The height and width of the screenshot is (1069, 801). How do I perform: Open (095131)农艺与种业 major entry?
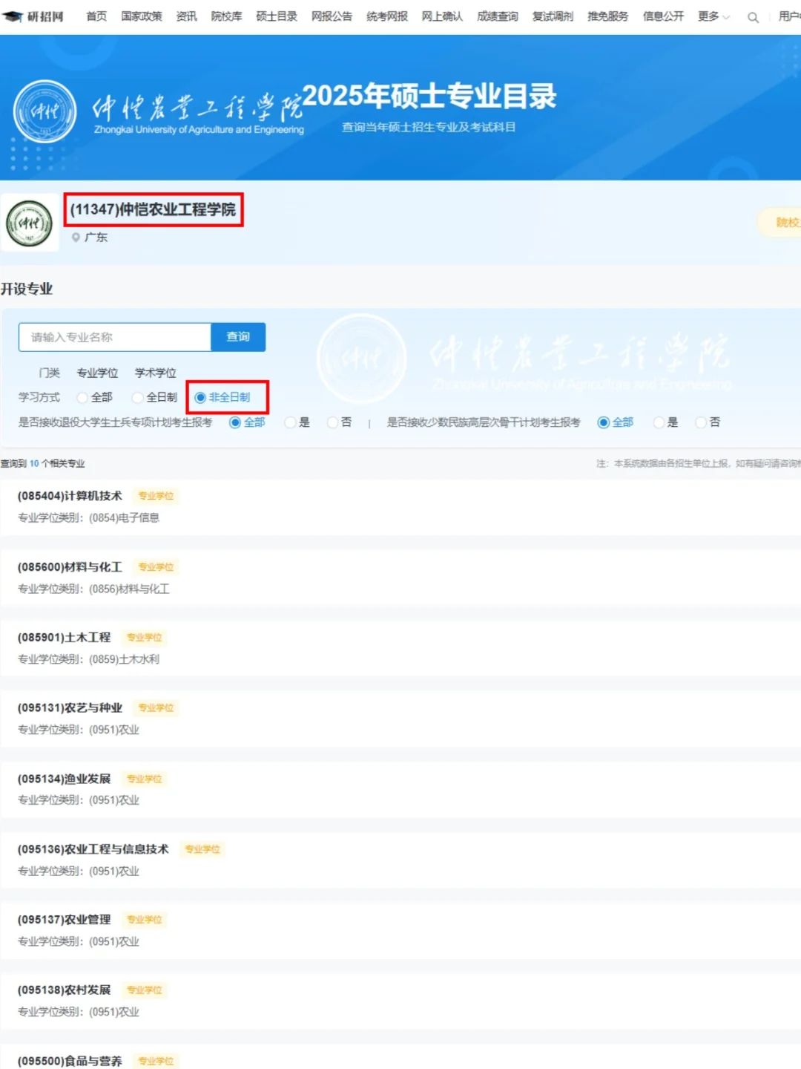pos(70,707)
